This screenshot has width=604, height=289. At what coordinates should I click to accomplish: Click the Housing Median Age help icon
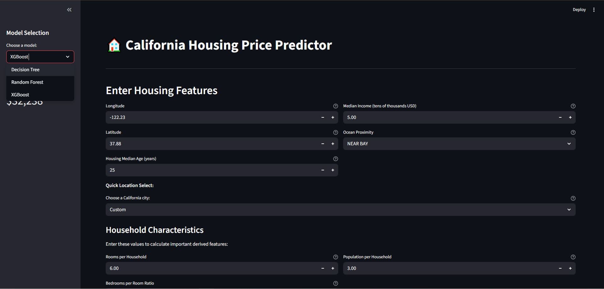[x=336, y=159]
